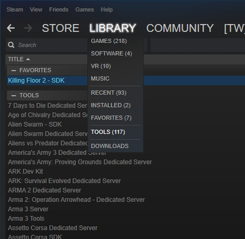Viewport: 245px width, 239px height.
Task: Select Killing Floor 2 - SDK
Action: point(36,81)
